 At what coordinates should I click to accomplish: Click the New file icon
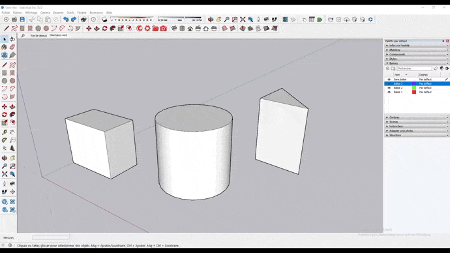(6, 20)
